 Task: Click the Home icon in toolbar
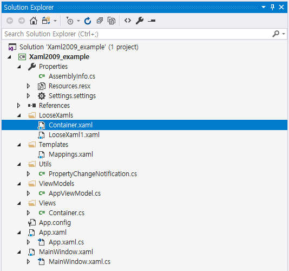[34, 21]
